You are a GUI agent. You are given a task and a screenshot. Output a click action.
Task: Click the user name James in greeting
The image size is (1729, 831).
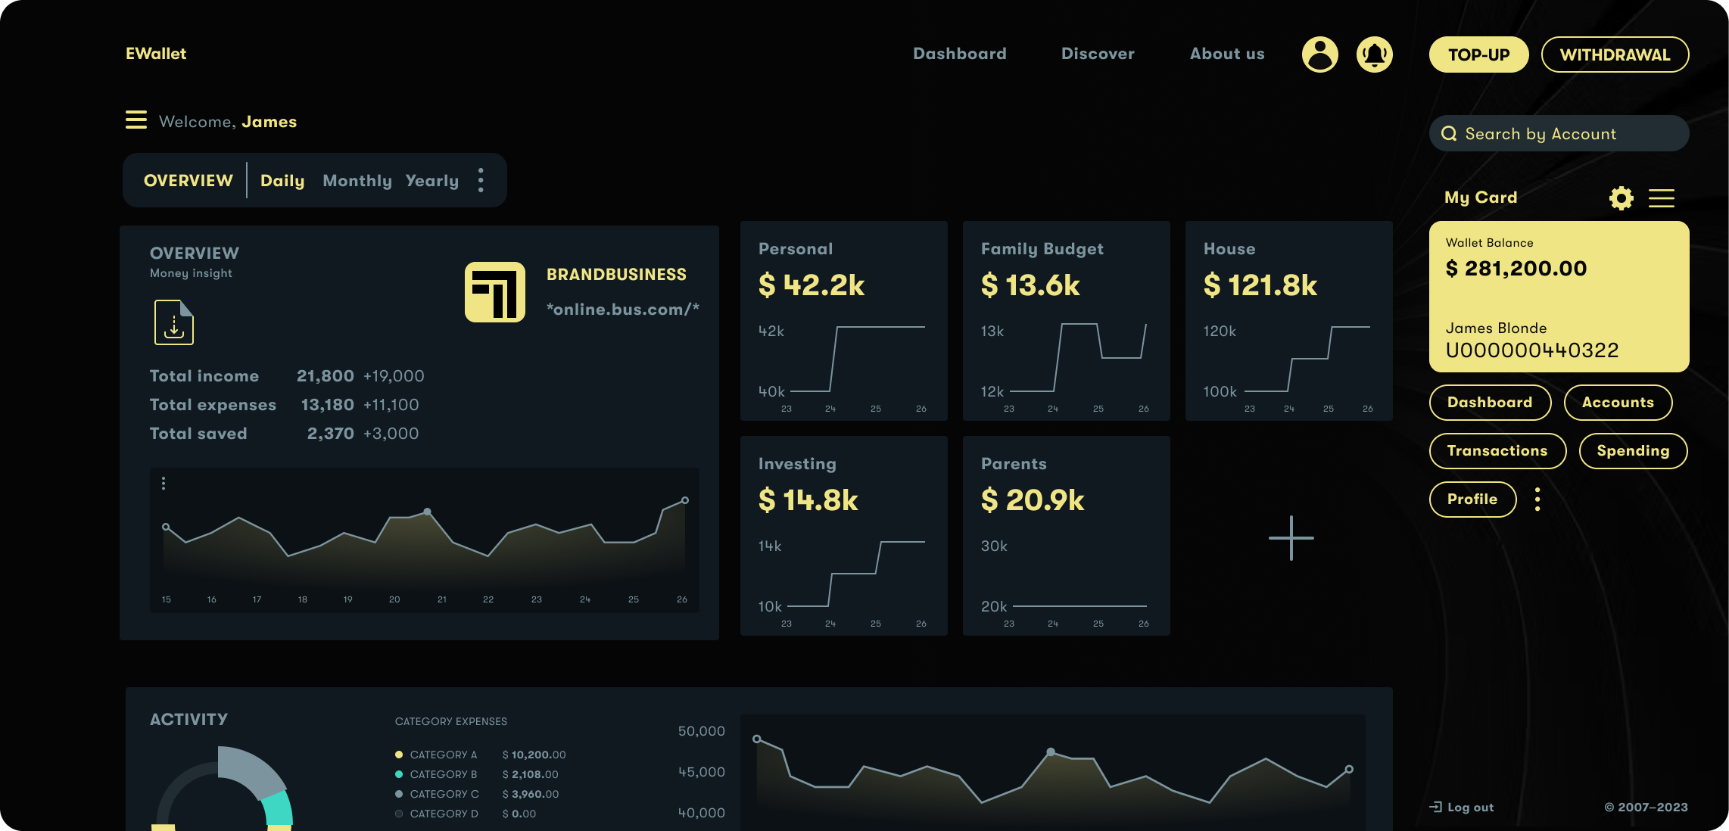[x=269, y=122]
